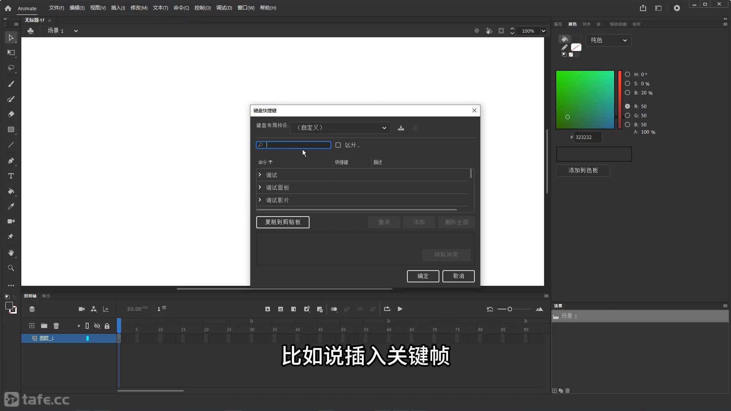Select the G: 50 radio button

coord(627,116)
